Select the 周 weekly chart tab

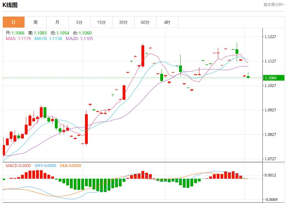click(35, 22)
